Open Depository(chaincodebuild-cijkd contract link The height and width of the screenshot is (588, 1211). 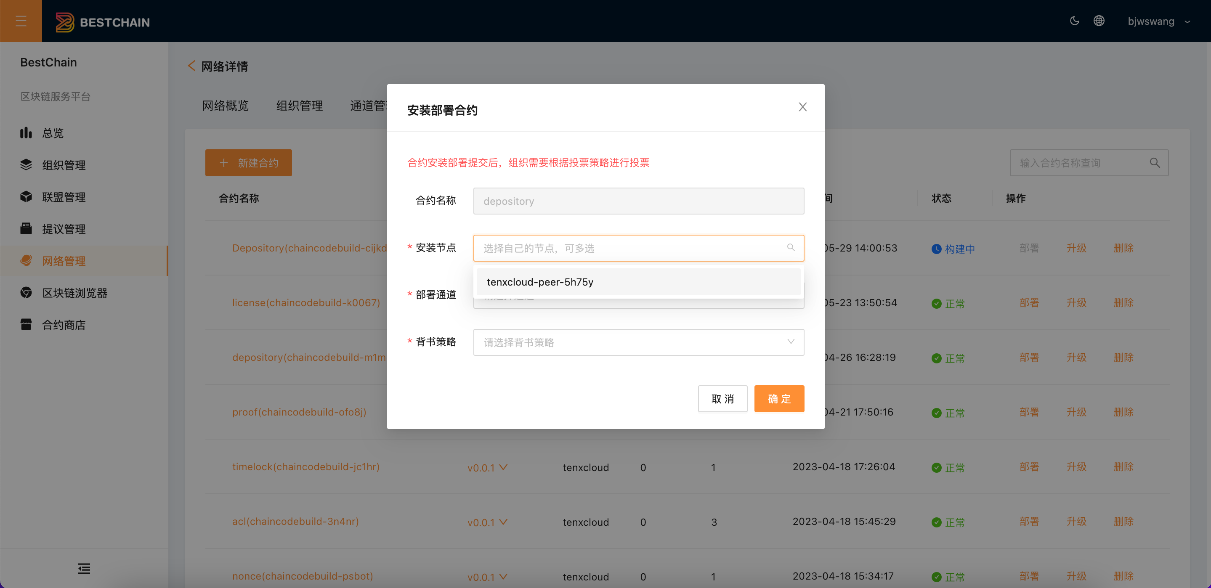click(x=309, y=248)
